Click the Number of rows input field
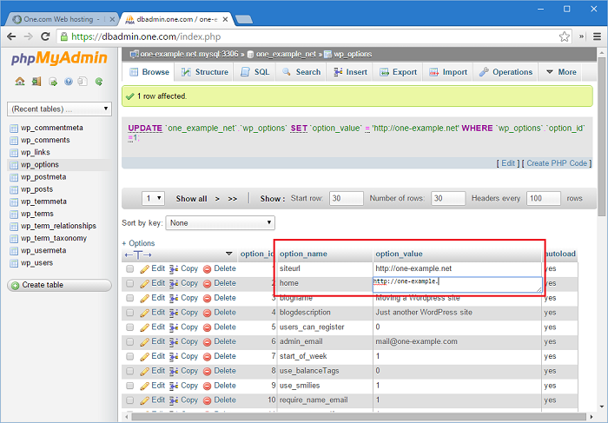 pyautogui.click(x=448, y=198)
